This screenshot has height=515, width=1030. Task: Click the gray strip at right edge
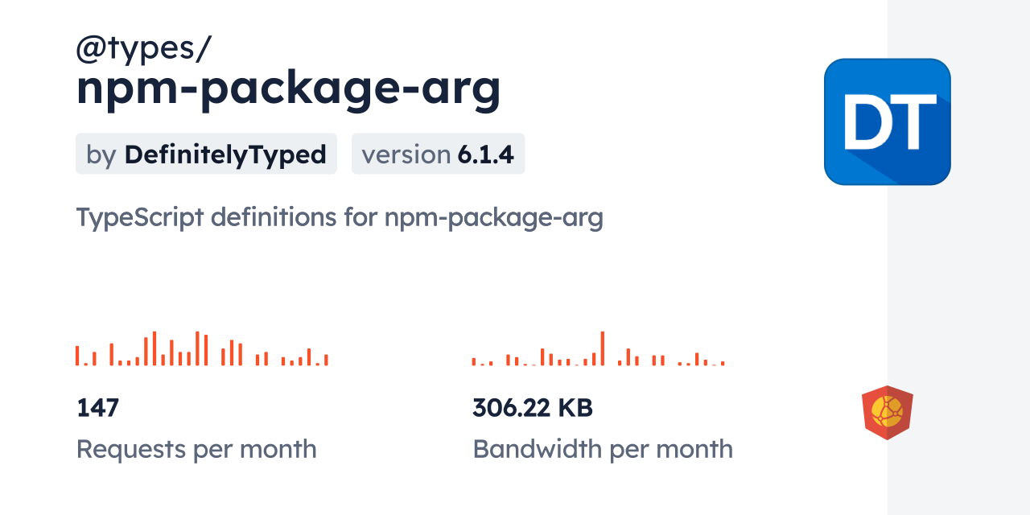point(958,257)
